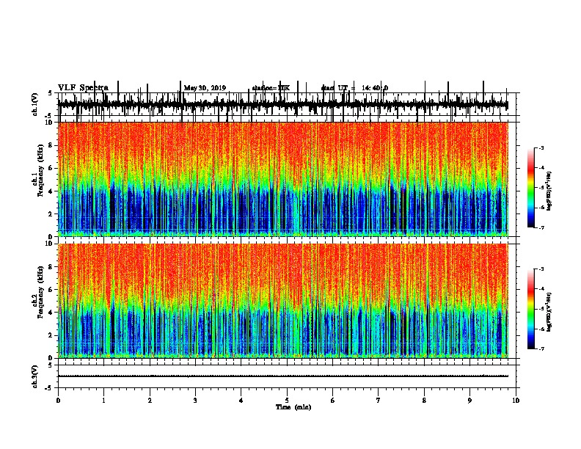Click the 'VLF Spectra' plot title
The height and width of the screenshot is (449, 581).
83,88
